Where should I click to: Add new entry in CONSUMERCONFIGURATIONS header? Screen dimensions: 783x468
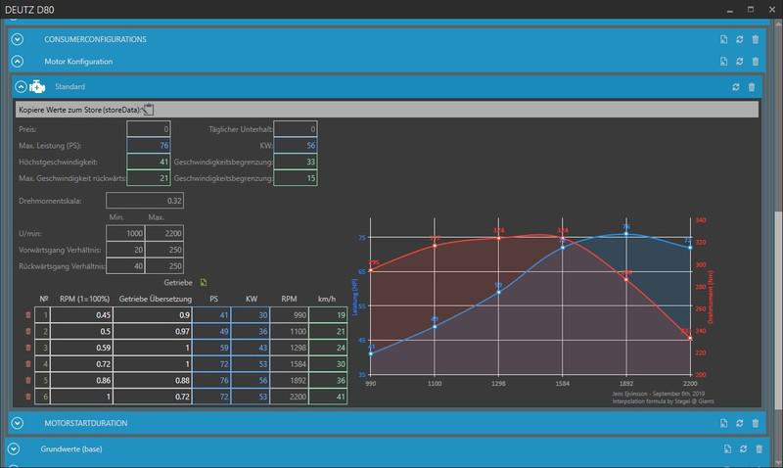(721, 39)
